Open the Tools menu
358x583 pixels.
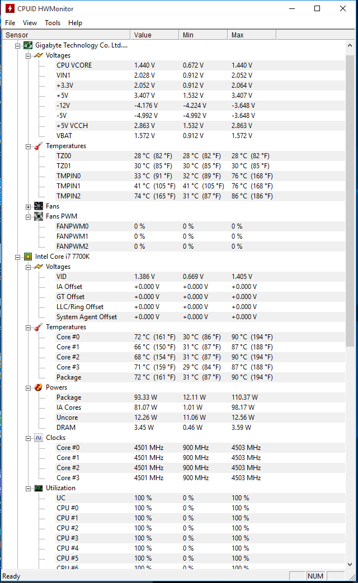53,23
